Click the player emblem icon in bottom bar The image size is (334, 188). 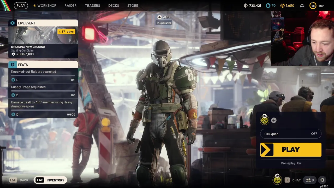[x=277, y=179]
